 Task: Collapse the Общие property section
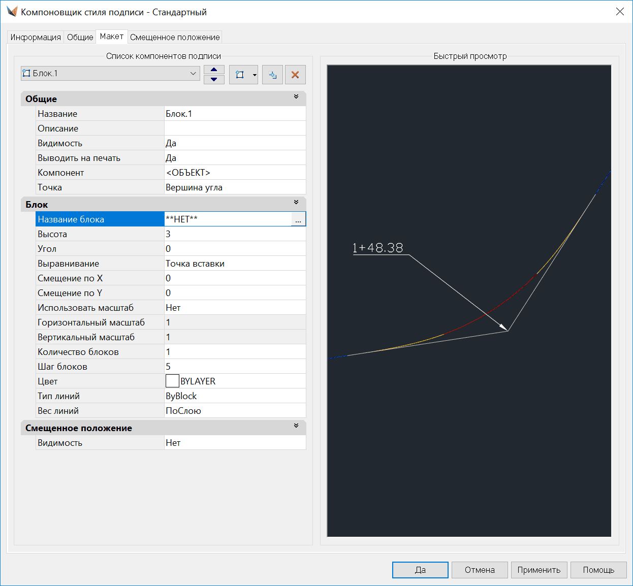(x=296, y=97)
